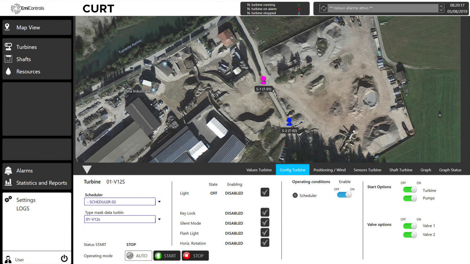The image size is (470, 264).
Task: Select the blue S-2 (T-02) turbine marker
Action: tap(289, 122)
